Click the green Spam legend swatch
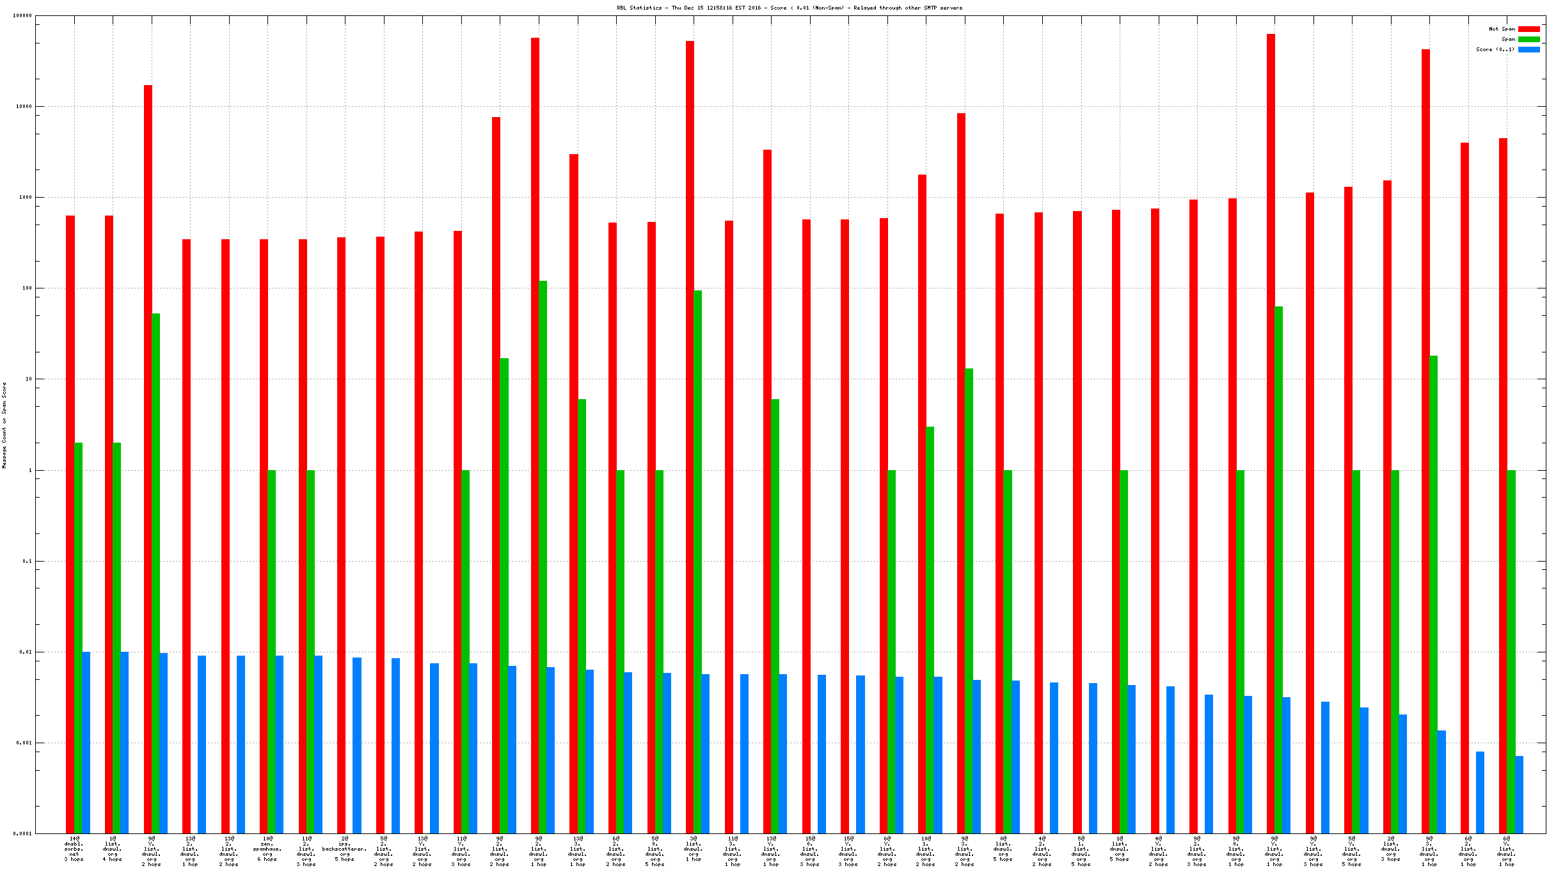This screenshot has width=1556, height=875. tap(1528, 39)
